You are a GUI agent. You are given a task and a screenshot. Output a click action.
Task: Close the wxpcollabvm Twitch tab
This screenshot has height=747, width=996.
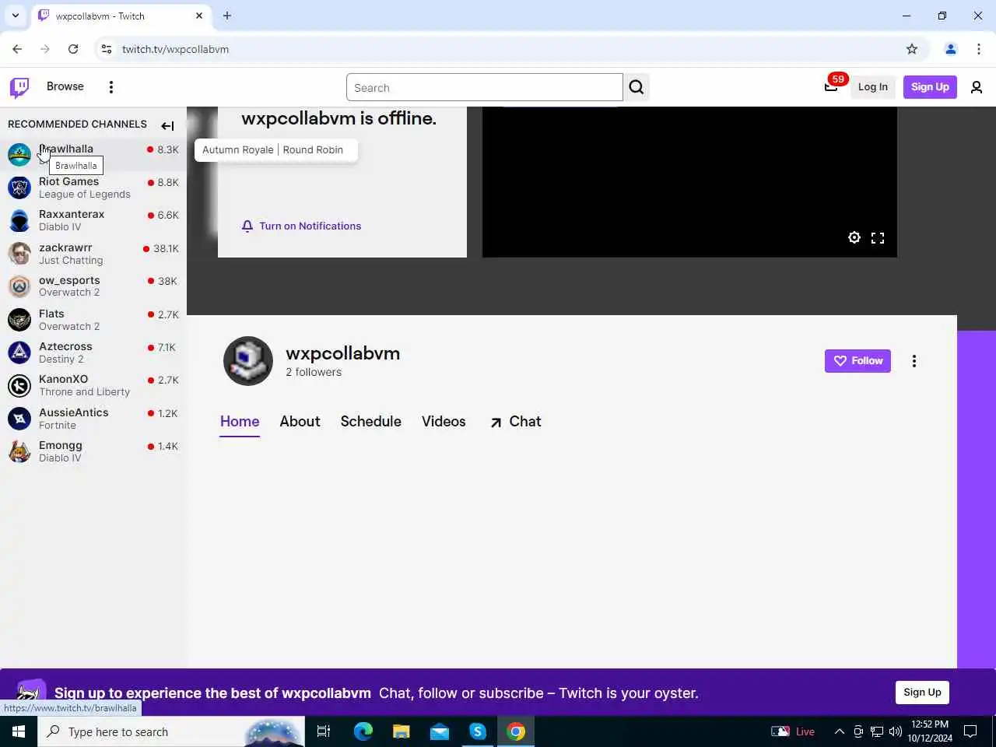pos(199,16)
